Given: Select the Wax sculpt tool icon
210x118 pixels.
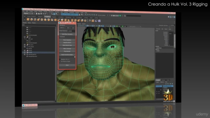Looking at the screenshot, I should [62, 20].
